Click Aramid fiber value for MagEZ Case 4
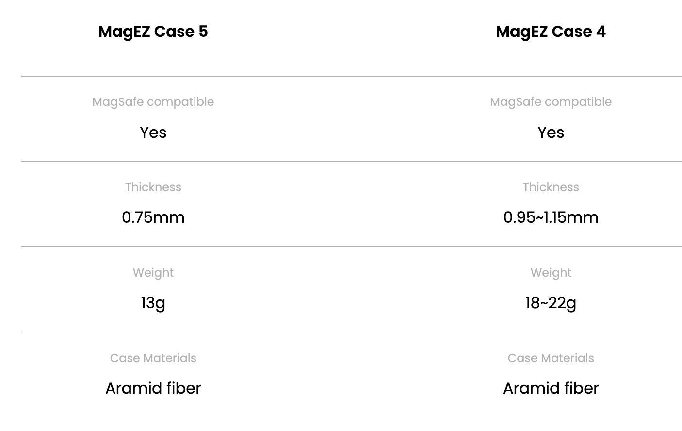The image size is (682, 431). coord(551,388)
